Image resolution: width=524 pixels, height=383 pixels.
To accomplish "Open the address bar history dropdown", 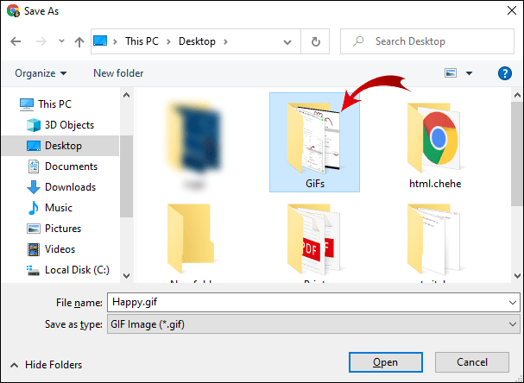I will click(x=287, y=42).
